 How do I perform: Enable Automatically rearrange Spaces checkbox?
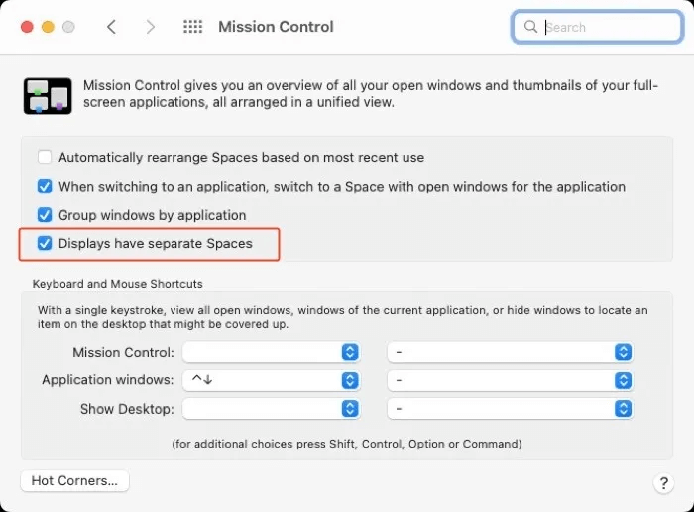(45, 157)
